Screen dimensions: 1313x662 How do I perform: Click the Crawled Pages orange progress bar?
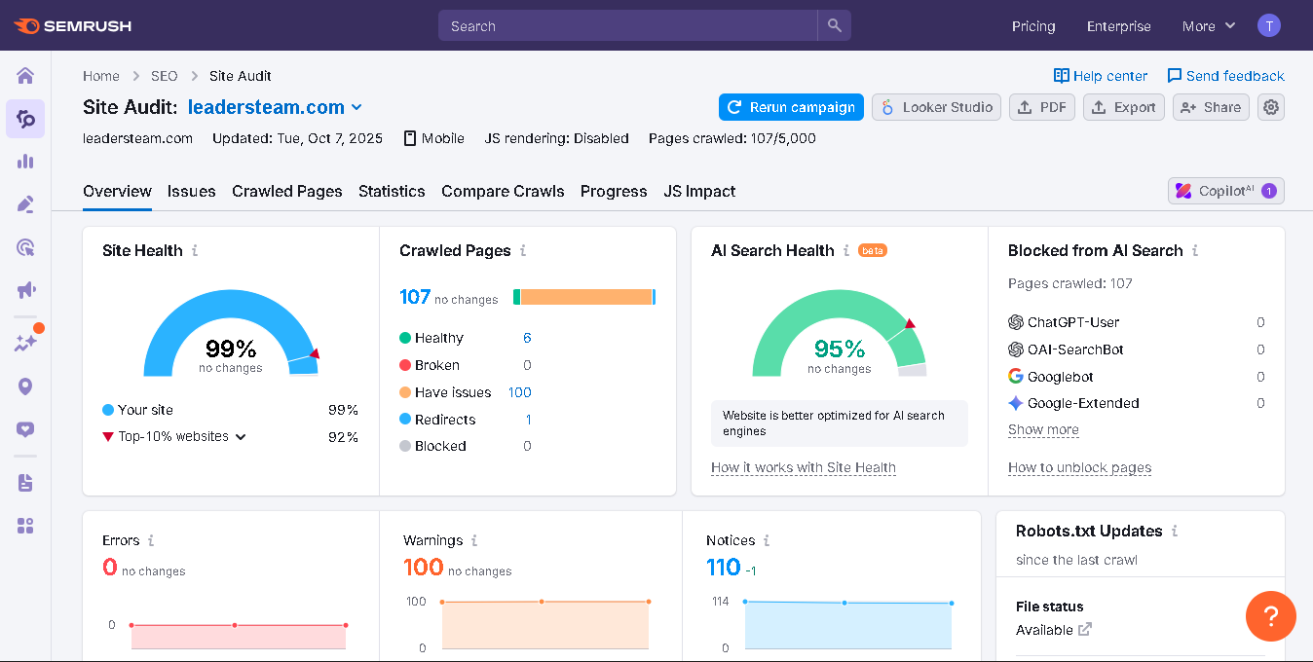[x=586, y=297]
